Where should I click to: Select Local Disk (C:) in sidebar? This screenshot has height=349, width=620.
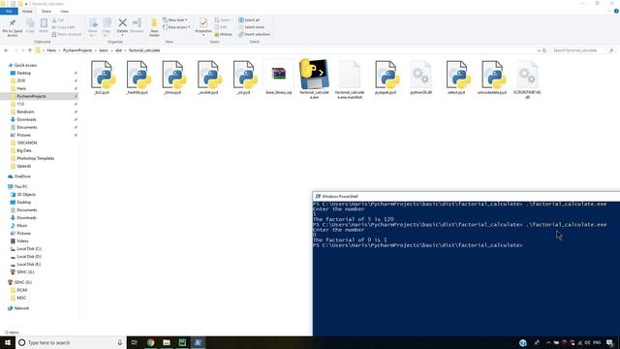click(28, 249)
